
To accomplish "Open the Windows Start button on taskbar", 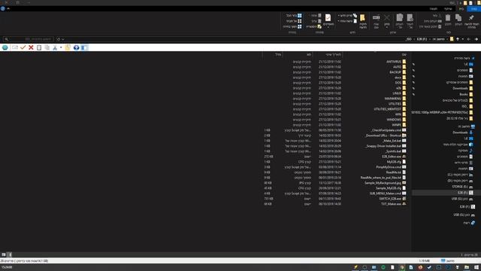I will (x=476, y=267).
